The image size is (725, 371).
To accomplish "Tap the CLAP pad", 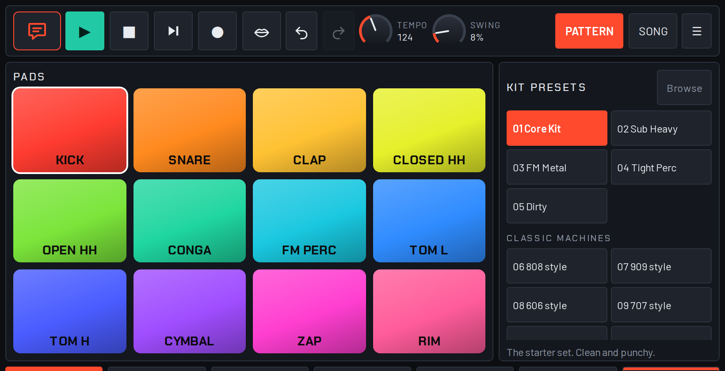I will 309,130.
